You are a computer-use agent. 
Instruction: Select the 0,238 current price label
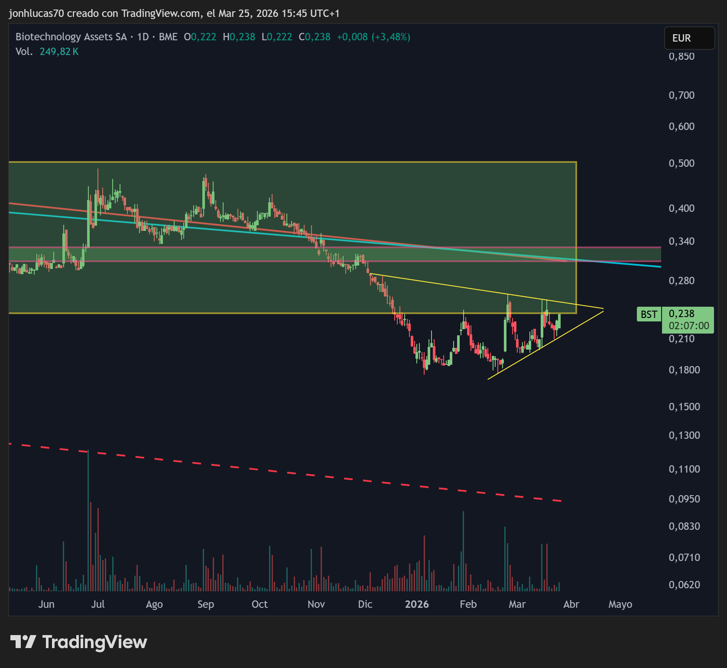682,314
